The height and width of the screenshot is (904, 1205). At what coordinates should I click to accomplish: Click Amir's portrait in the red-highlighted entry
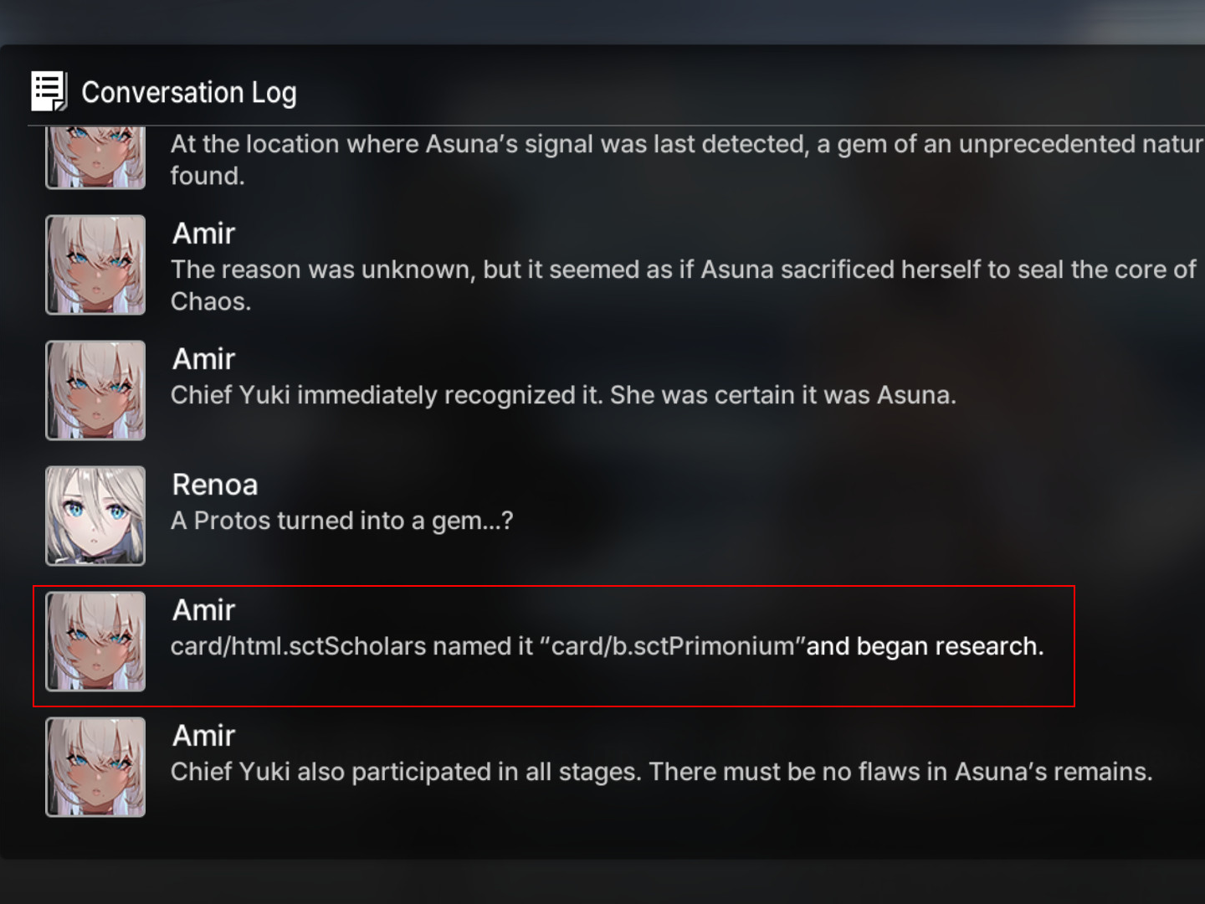95,641
